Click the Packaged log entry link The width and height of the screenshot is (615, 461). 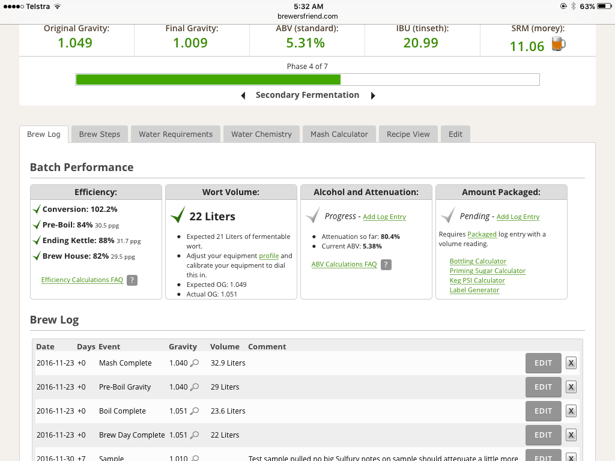tap(482, 235)
